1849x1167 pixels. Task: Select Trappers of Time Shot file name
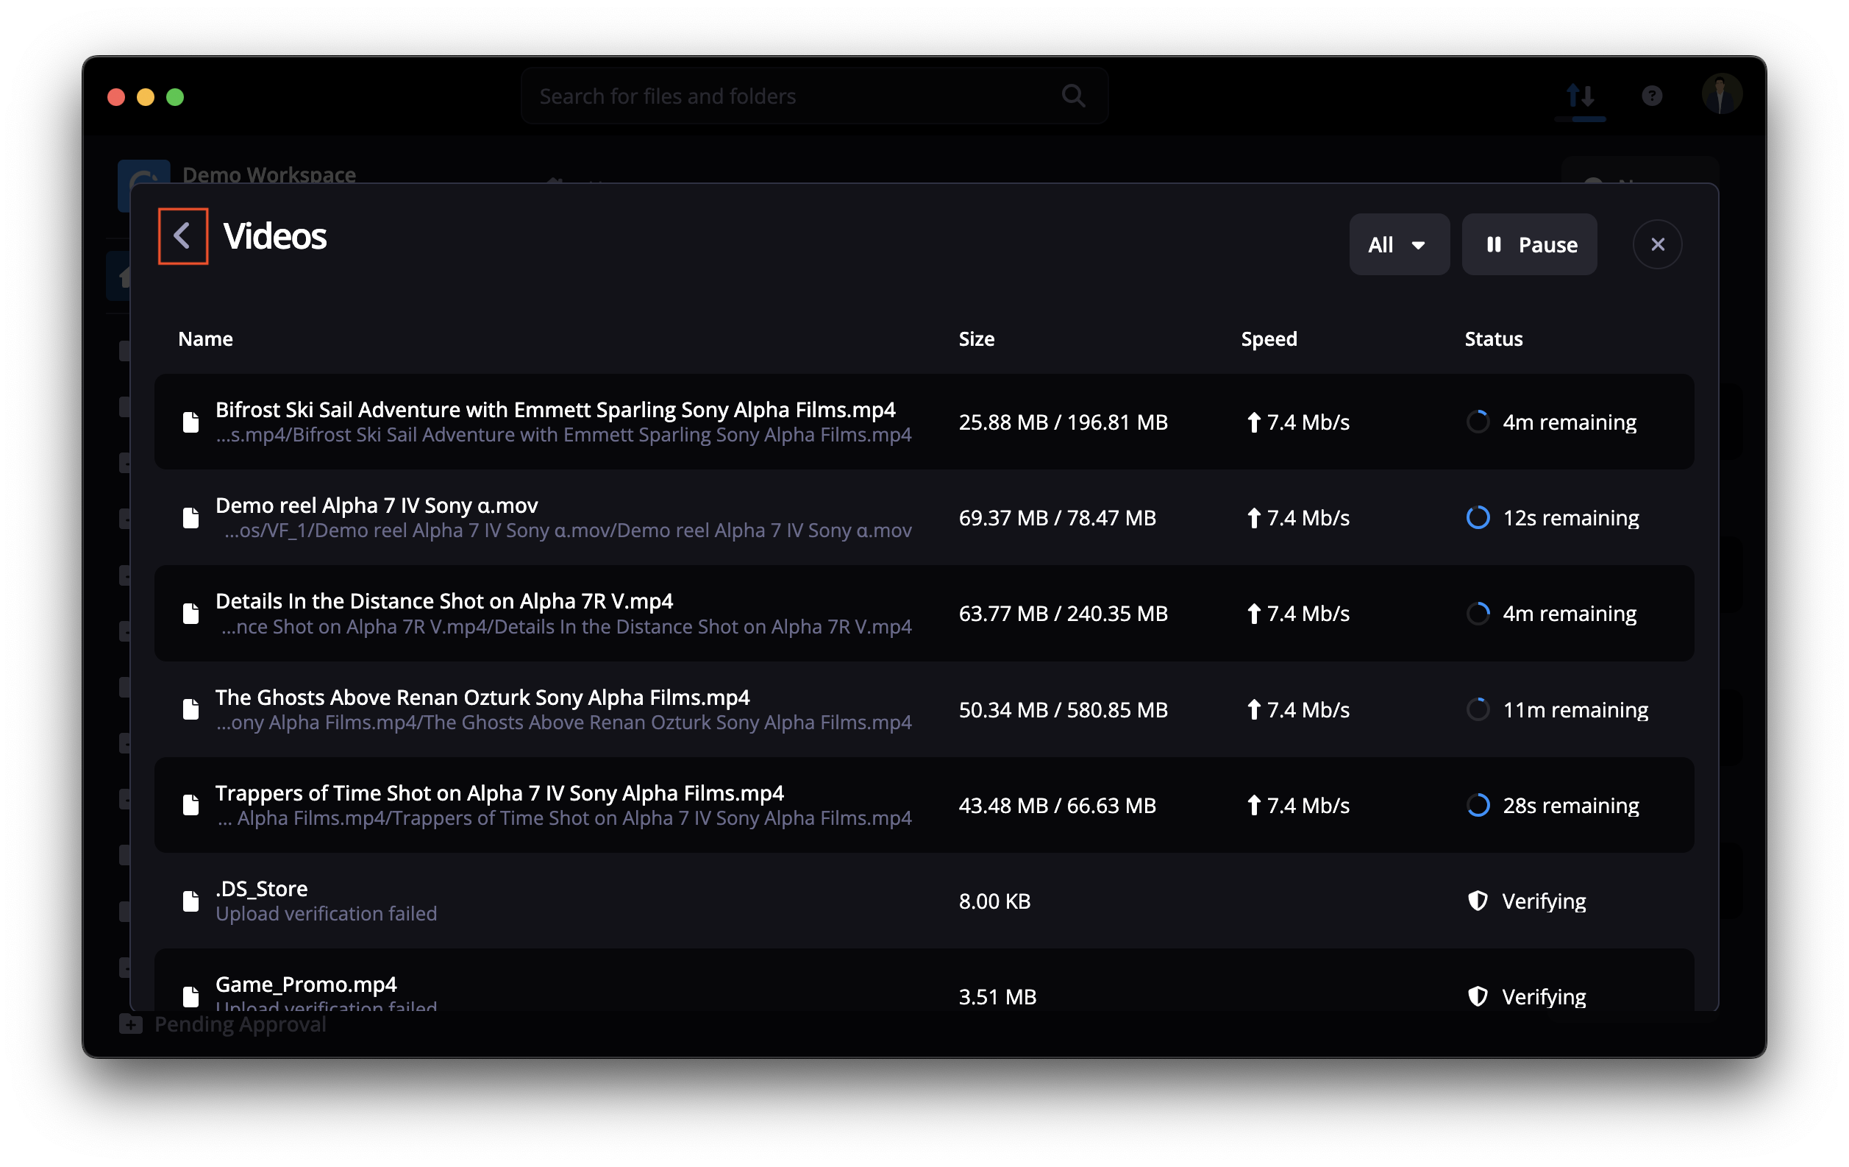(499, 793)
